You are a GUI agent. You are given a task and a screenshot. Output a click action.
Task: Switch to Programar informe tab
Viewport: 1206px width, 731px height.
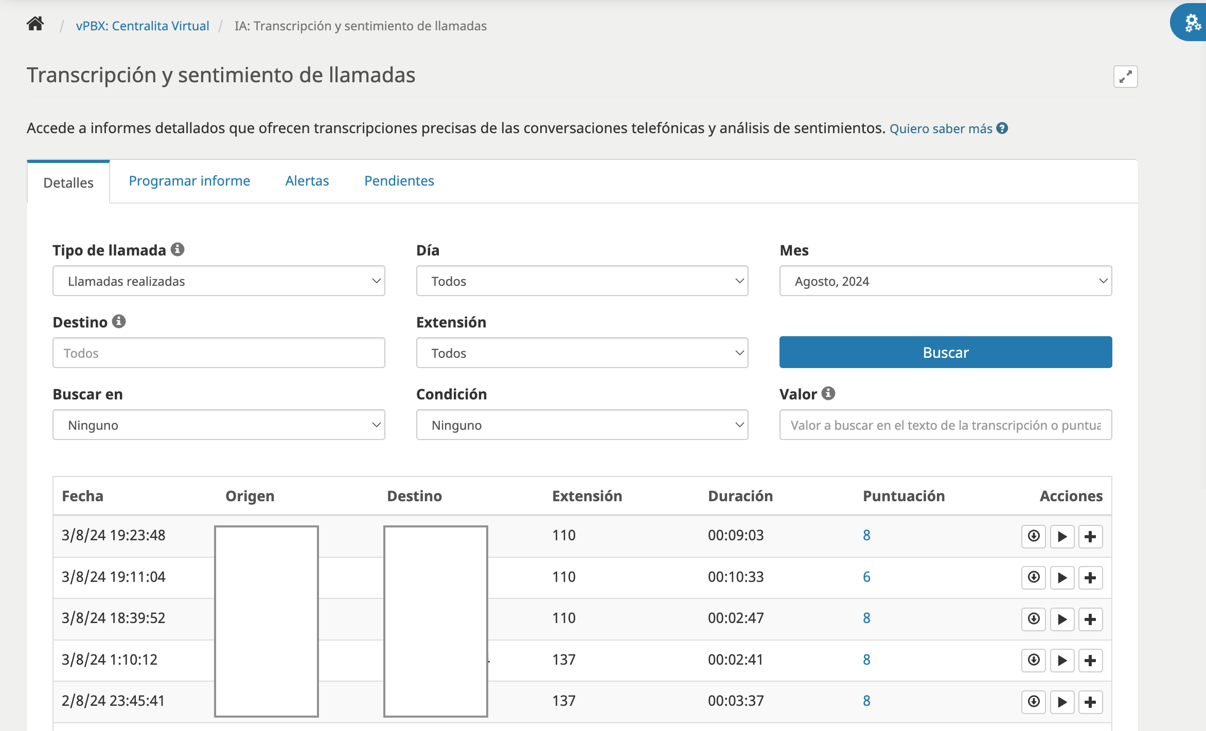tap(189, 181)
